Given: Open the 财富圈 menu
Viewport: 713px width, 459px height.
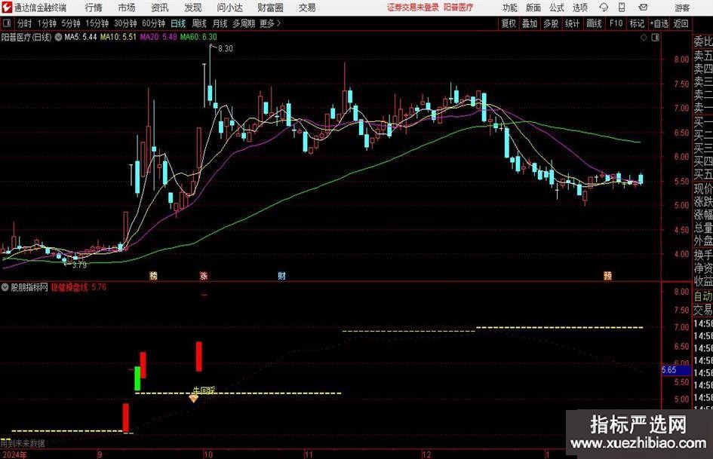Looking at the screenshot, I should pos(270,8).
